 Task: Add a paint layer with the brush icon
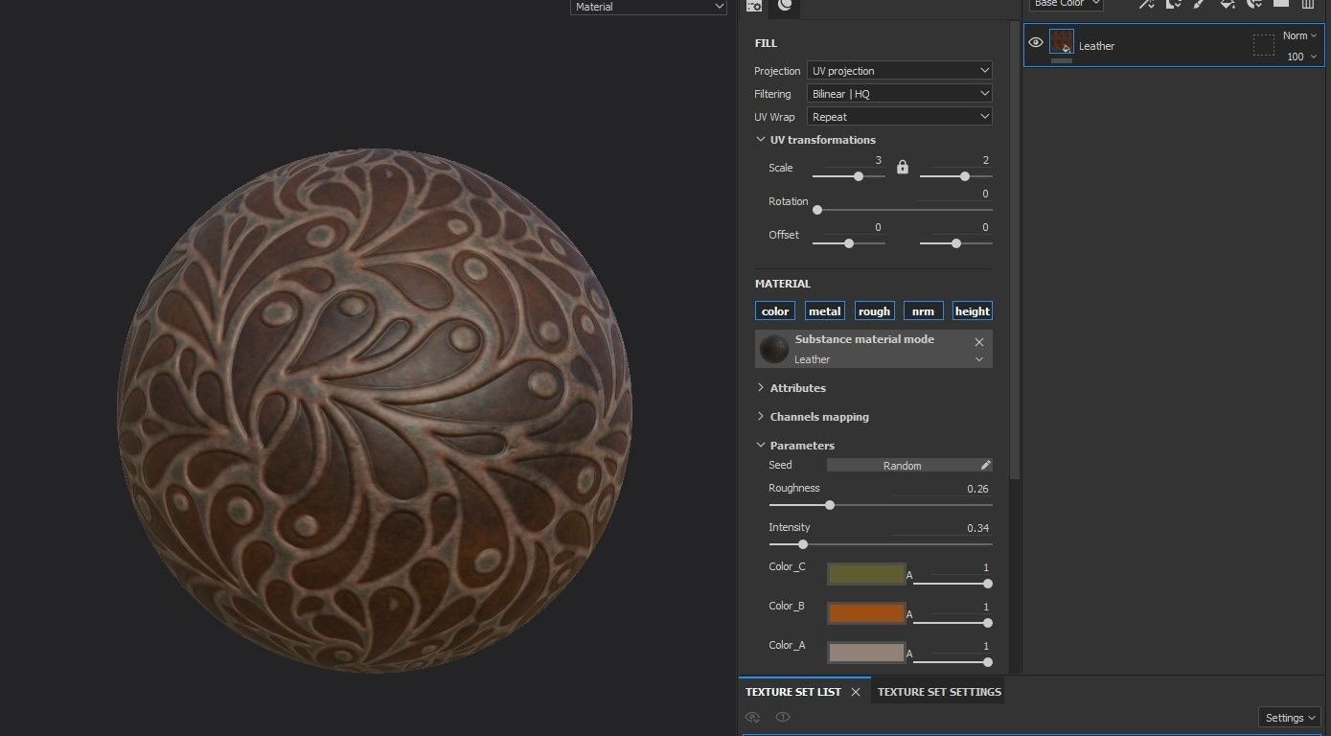pyautogui.click(x=1199, y=4)
